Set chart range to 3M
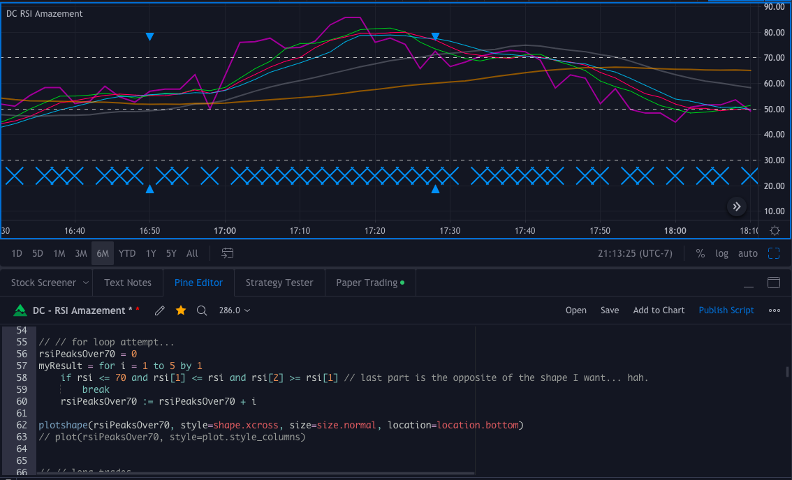The height and width of the screenshot is (480, 792). point(81,253)
